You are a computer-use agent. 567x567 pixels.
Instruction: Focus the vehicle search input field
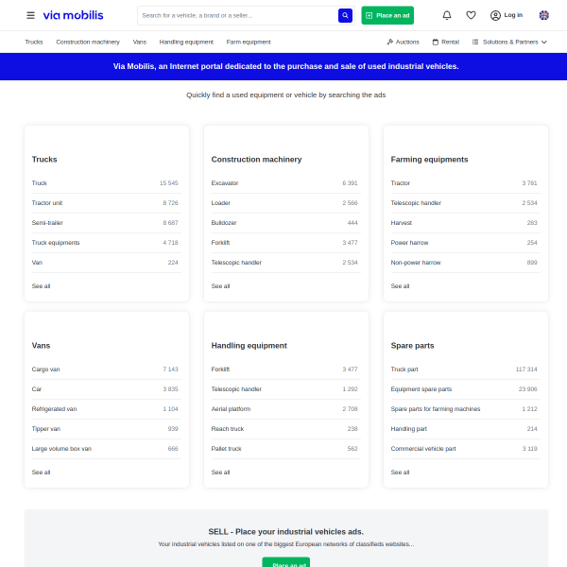tap(237, 15)
